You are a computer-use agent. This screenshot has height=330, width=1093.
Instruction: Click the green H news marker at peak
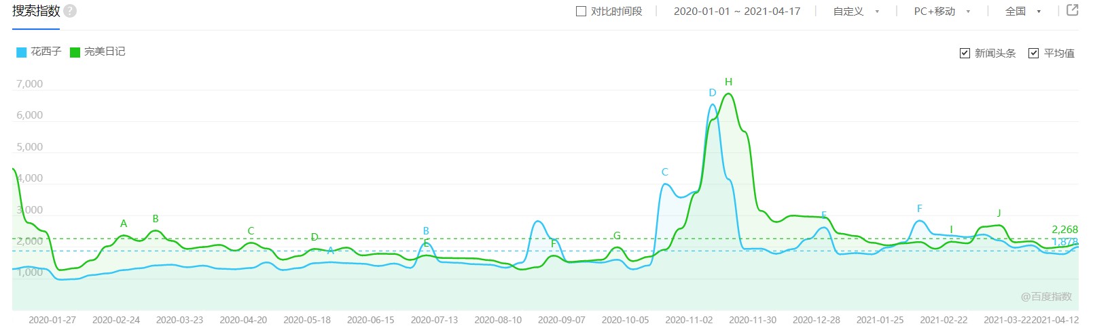[728, 82]
